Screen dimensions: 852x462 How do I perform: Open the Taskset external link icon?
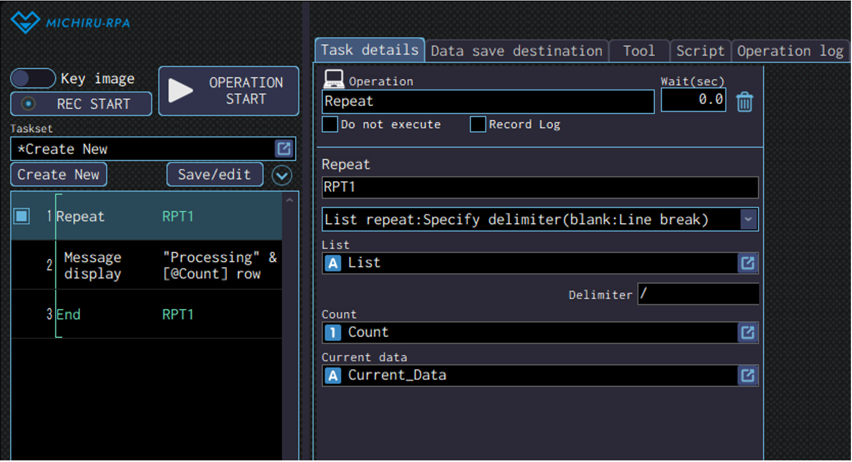pyautogui.click(x=283, y=149)
